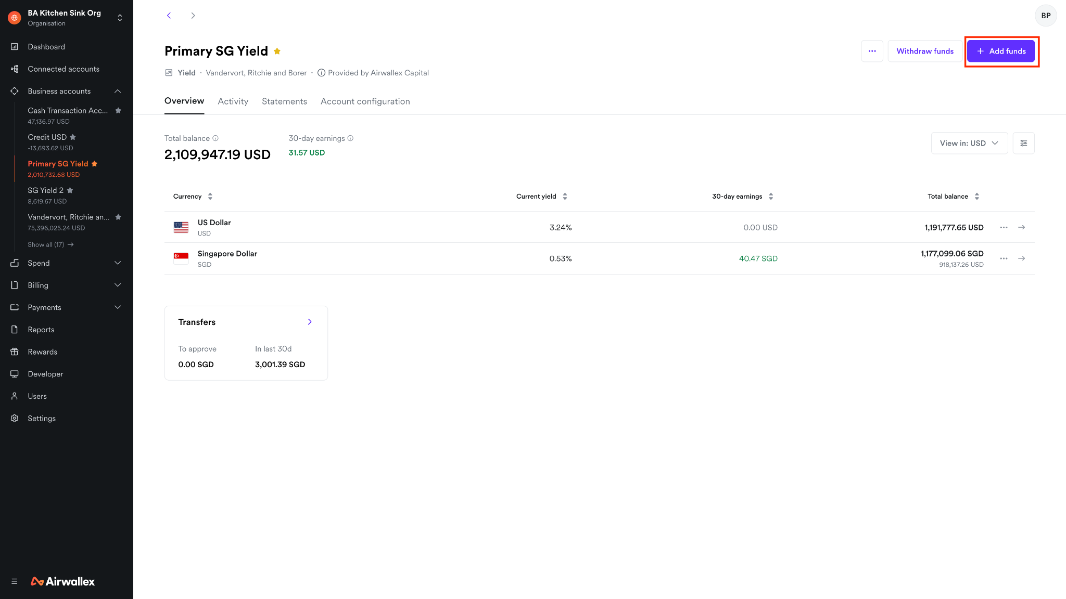Open Singapore Dollar row more options

(1004, 258)
